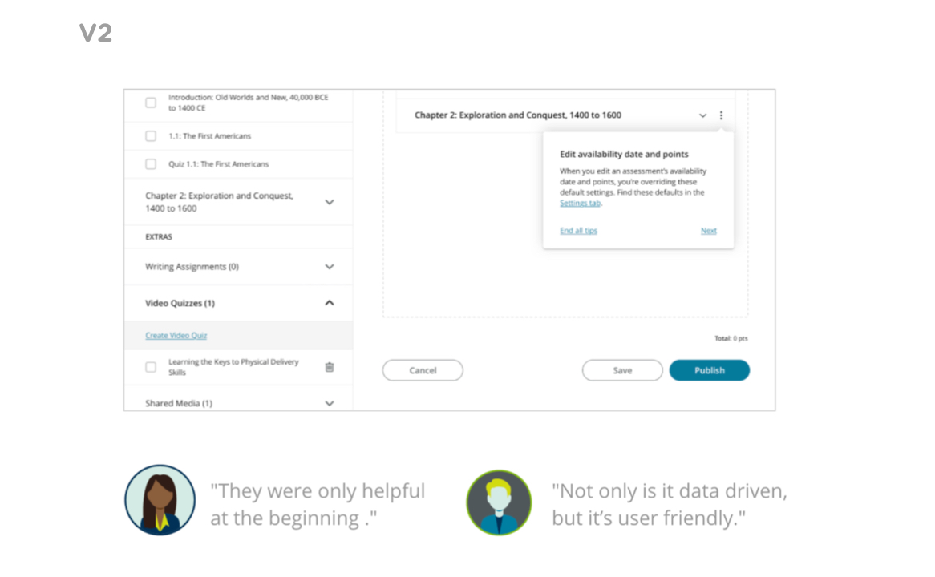The width and height of the screenshot is (935, 577).
Task: Select the Quiz 1.1: The First Americans checkbox
Action: point(151,164)
